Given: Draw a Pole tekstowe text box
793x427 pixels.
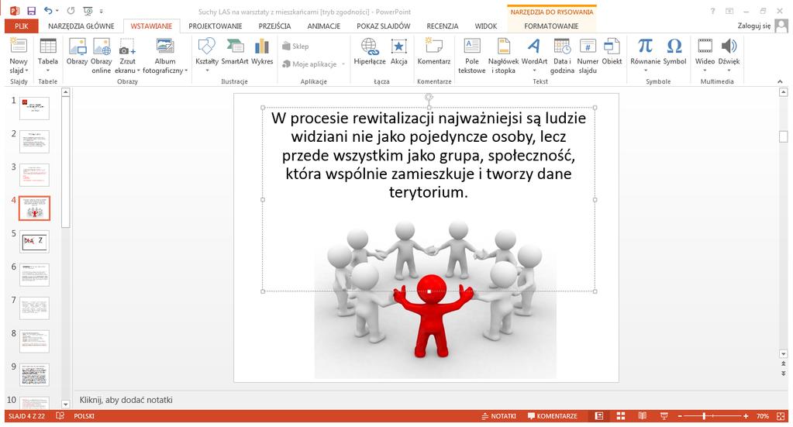Looking at the screenshot, I should click(472, 56).
